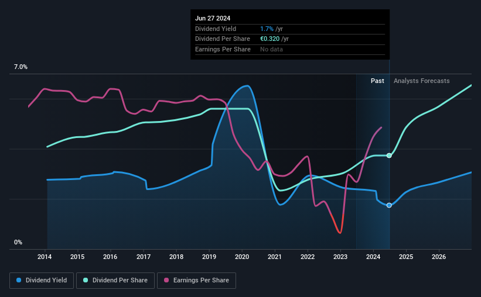Click the 2024 x-axis label
Image resolution: width=481 pixels, height=297 pixels.
click(373, 257)
